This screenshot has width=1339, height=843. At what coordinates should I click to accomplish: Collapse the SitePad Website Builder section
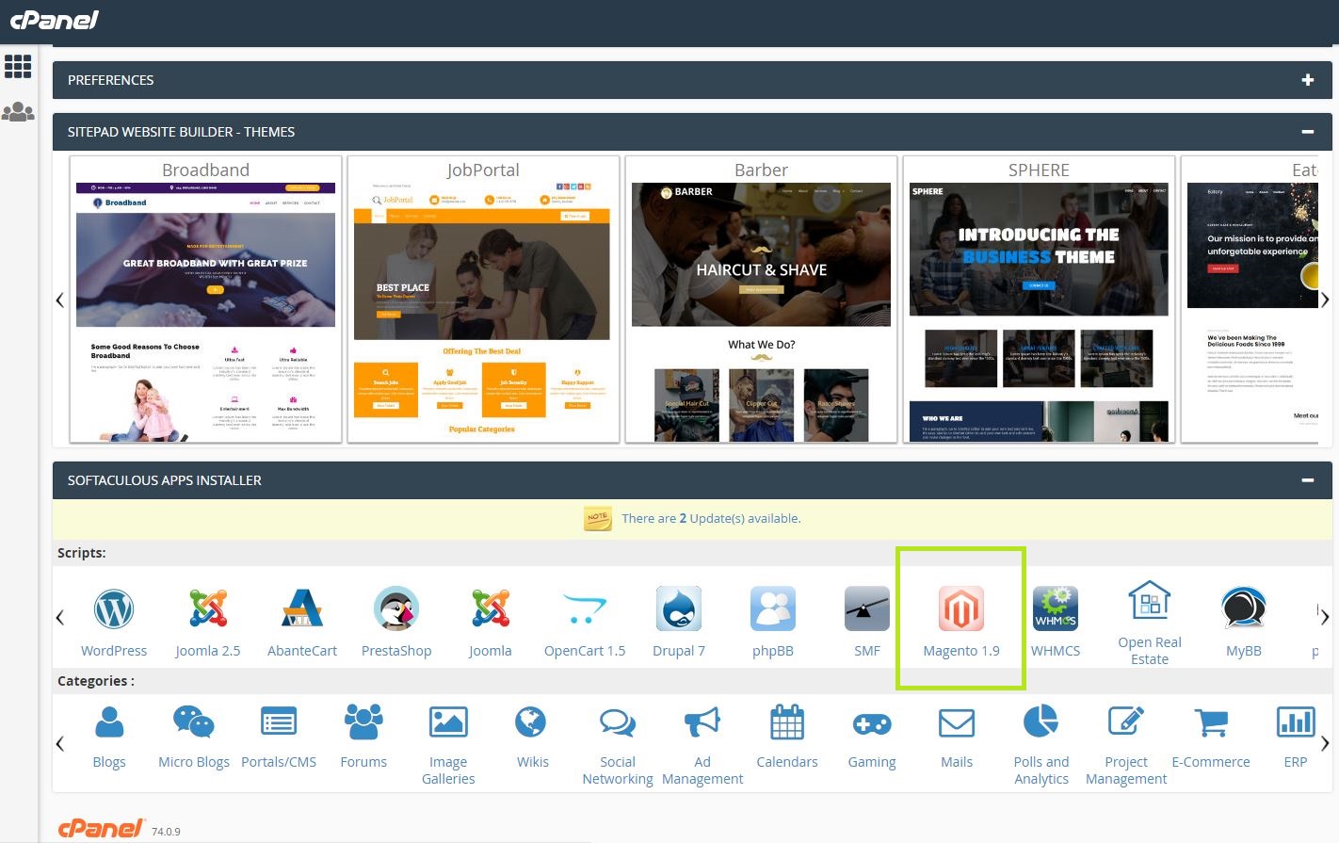tap(1307, 132)
